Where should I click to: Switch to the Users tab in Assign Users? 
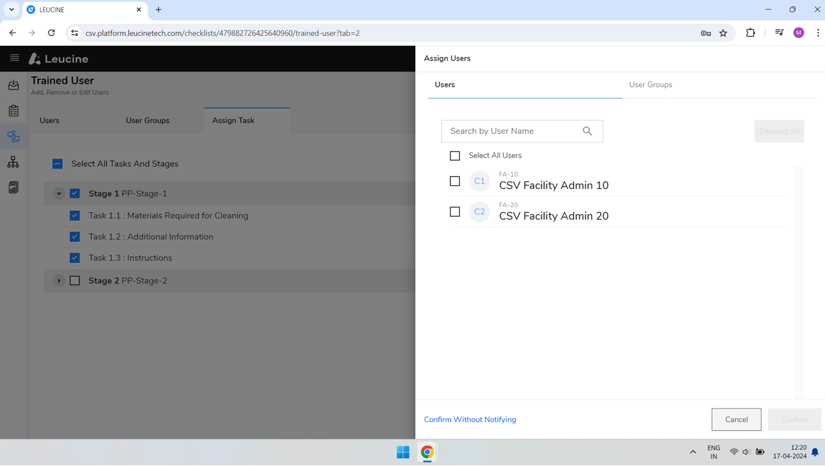pyautogui.click(x=525, y=85)
